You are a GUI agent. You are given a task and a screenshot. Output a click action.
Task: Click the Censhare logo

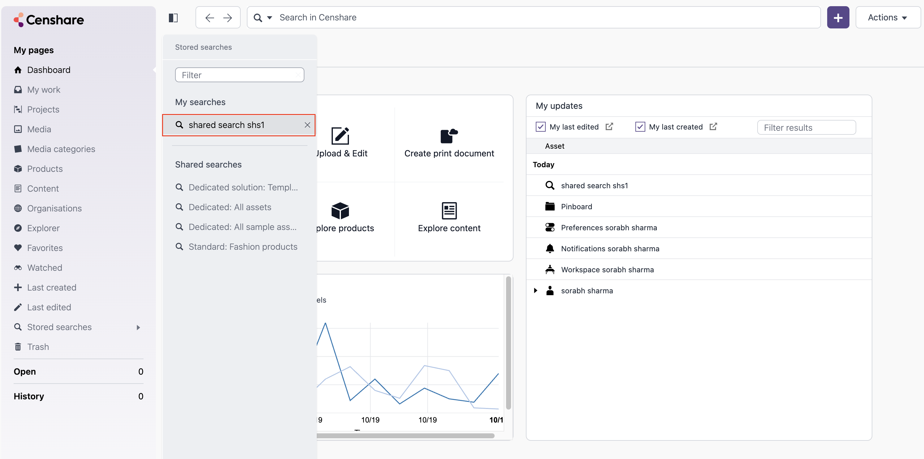(49, 20)
